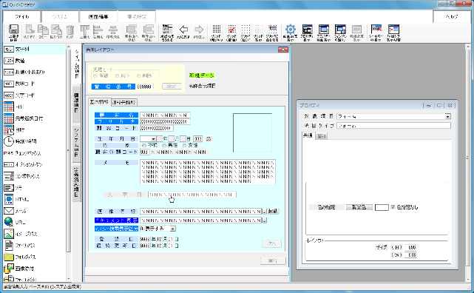This screenshot has width=474, height=293.
Task: Select the last radio in 処理モード group
Action: [x=139, y=75]
